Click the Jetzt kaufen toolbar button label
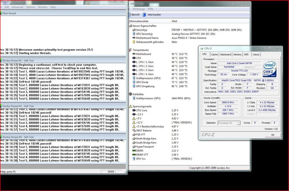 pos(154,14)
